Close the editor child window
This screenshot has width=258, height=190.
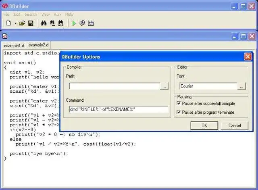252,36
